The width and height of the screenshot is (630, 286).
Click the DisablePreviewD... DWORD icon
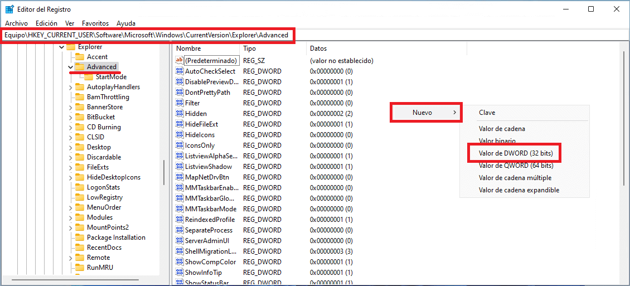[179, 82]
